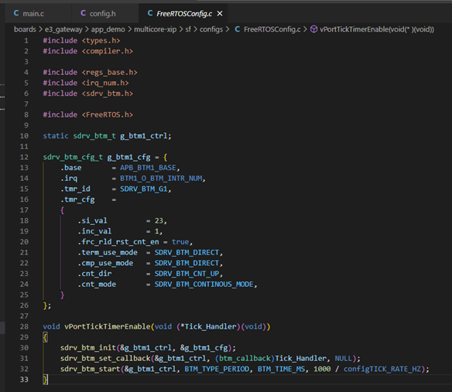Click the sdrv_btm_init function call
452x392 pixels.
click(x=88, y=348)
